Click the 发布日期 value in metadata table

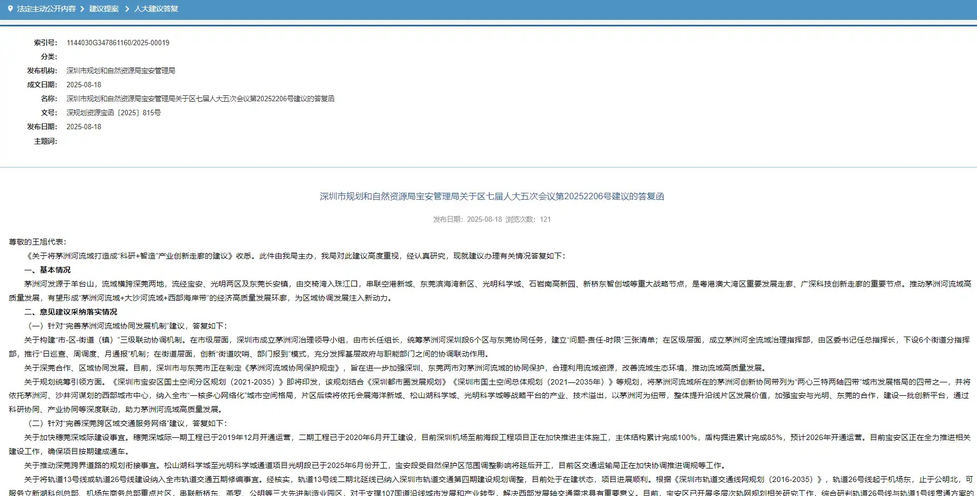[84, 127]
